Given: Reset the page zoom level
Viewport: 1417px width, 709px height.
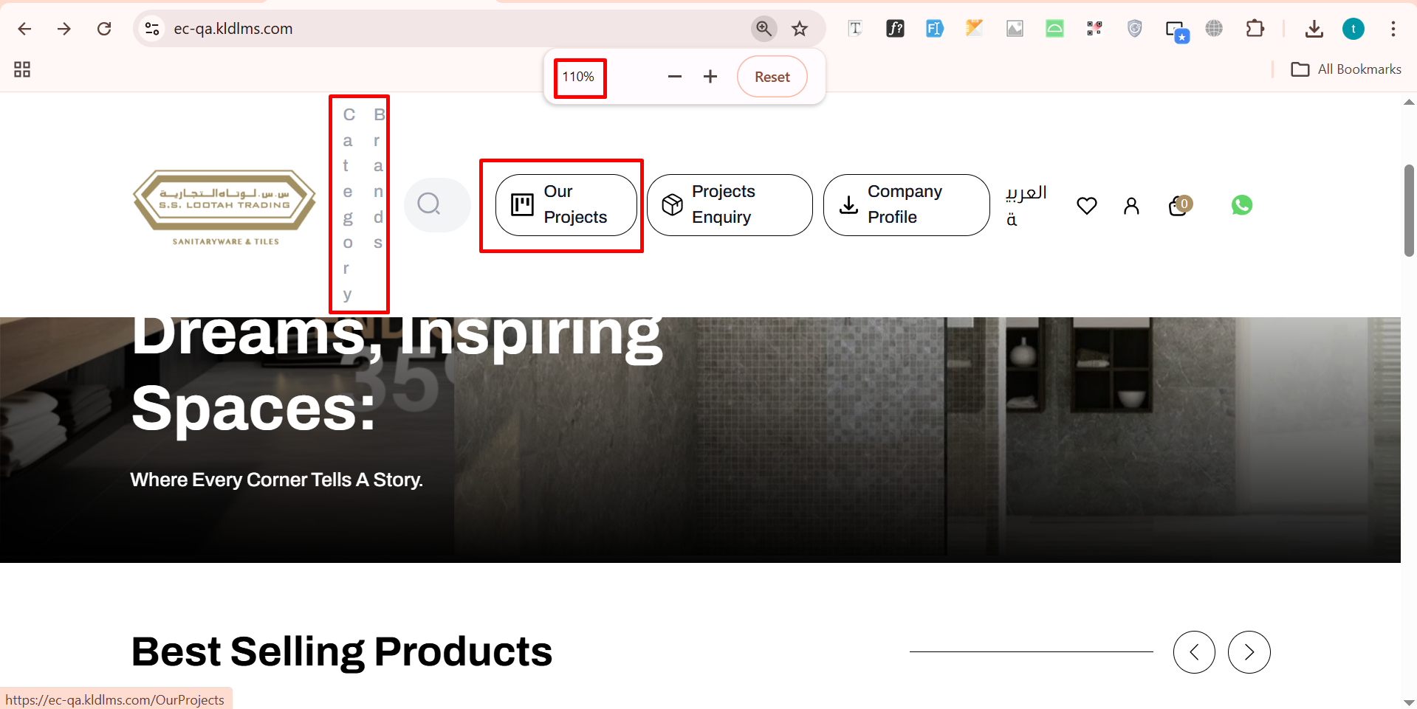Looking at the screenshot, I should (x=772, y=77).
